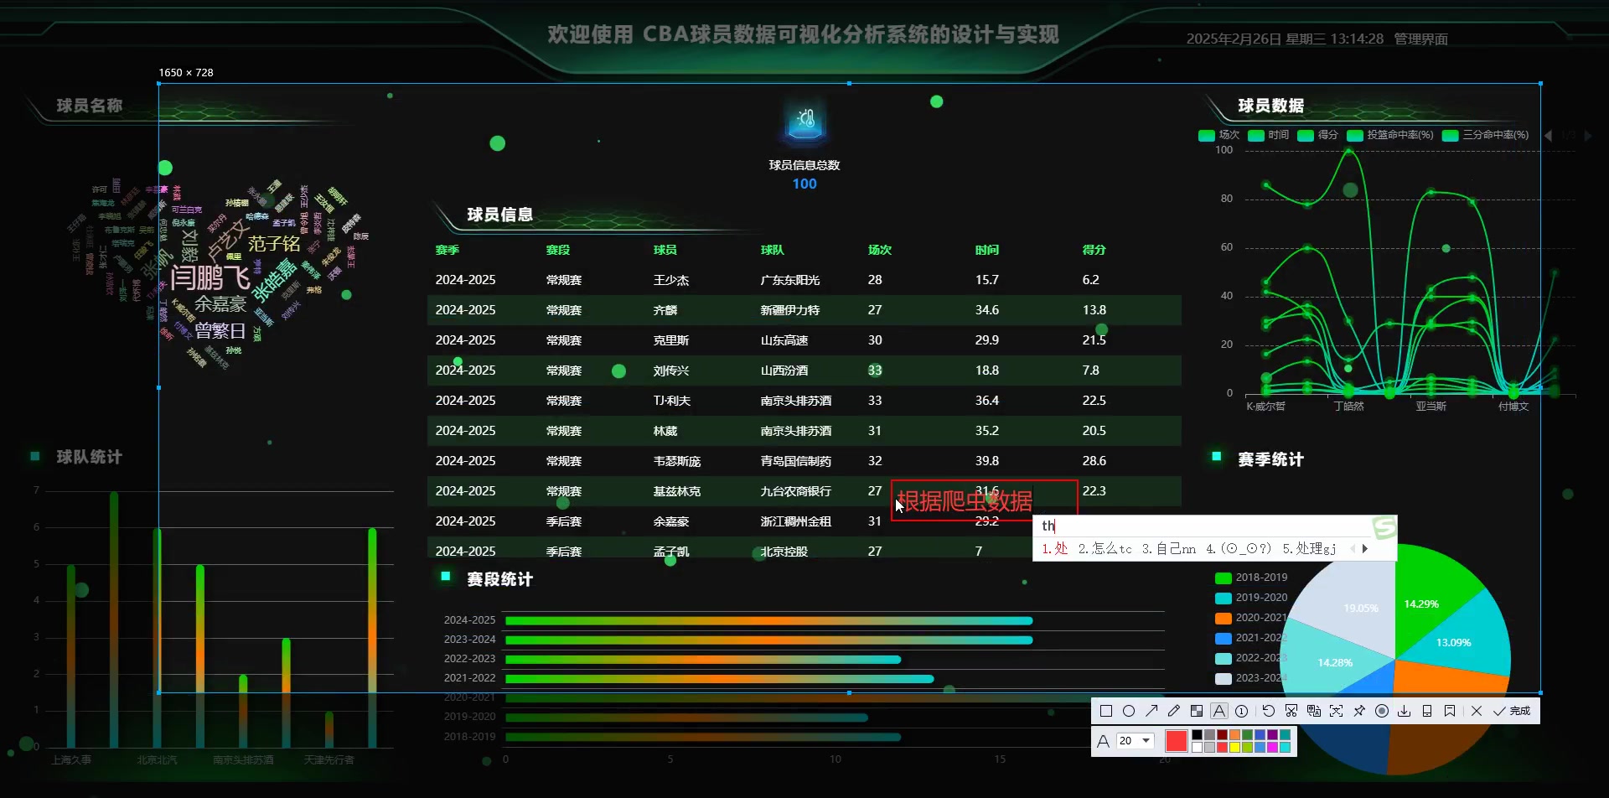The width and height of the screenshot is (1609, 798).
Task: Choose IME candidate 1 处
Action: [x=1055, y=549]
